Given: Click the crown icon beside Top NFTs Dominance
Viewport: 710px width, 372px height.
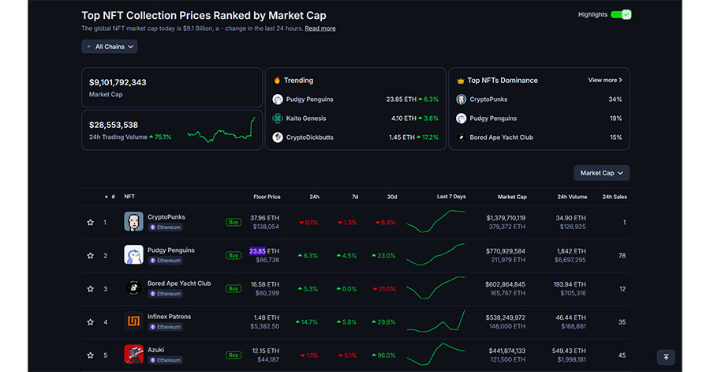Looking at the screenshot, I should 461,81.
